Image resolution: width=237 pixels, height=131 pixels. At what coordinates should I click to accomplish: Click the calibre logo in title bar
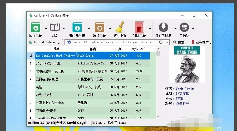click(31, 15)
